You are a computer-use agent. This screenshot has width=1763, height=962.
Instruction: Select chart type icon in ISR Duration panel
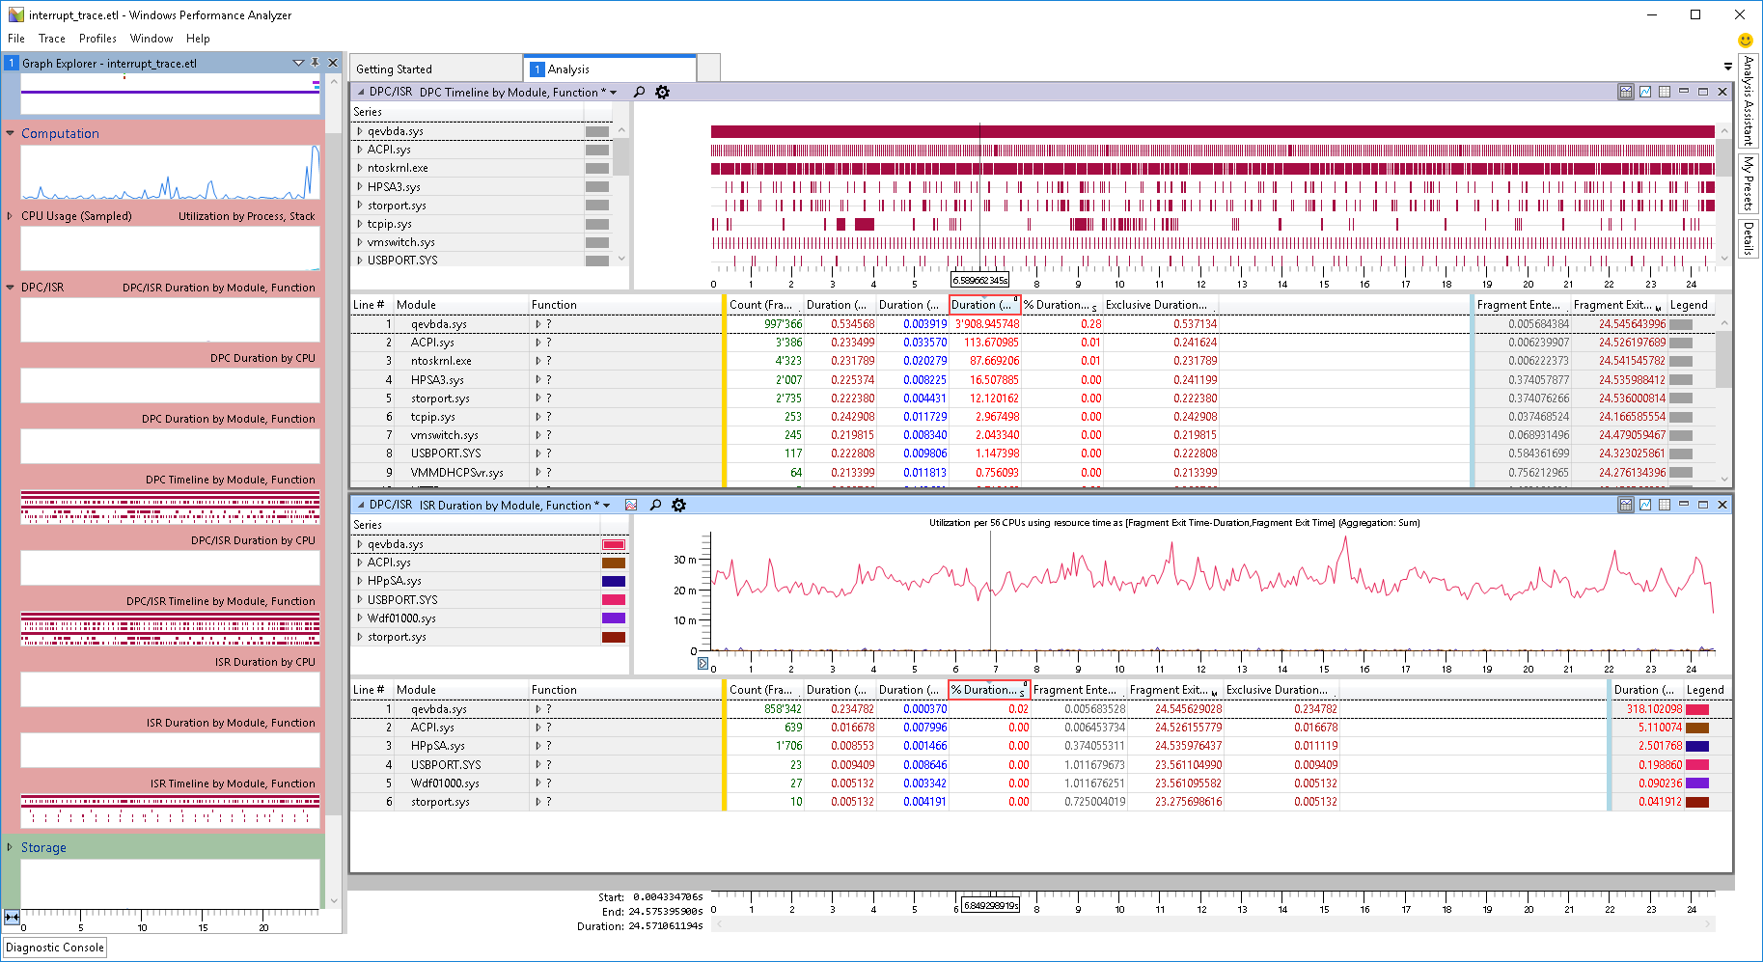631,505
